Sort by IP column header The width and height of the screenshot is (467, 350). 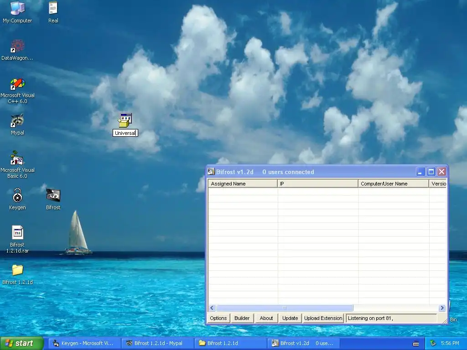318,184
